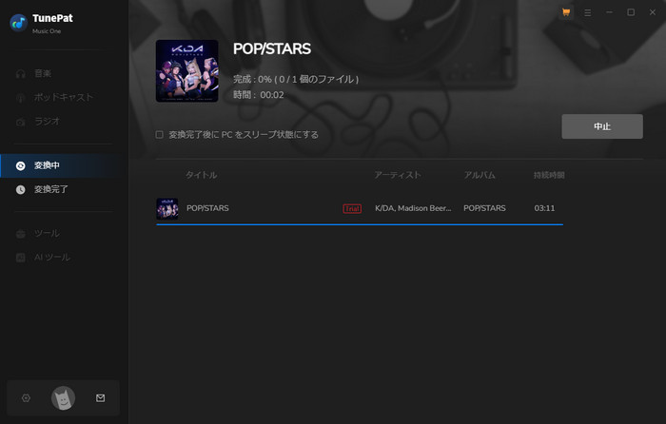Image resolution: width=666 pixels, height=424 pixels.
Task: Click アルバム column header
Action: tap(480, 175)
